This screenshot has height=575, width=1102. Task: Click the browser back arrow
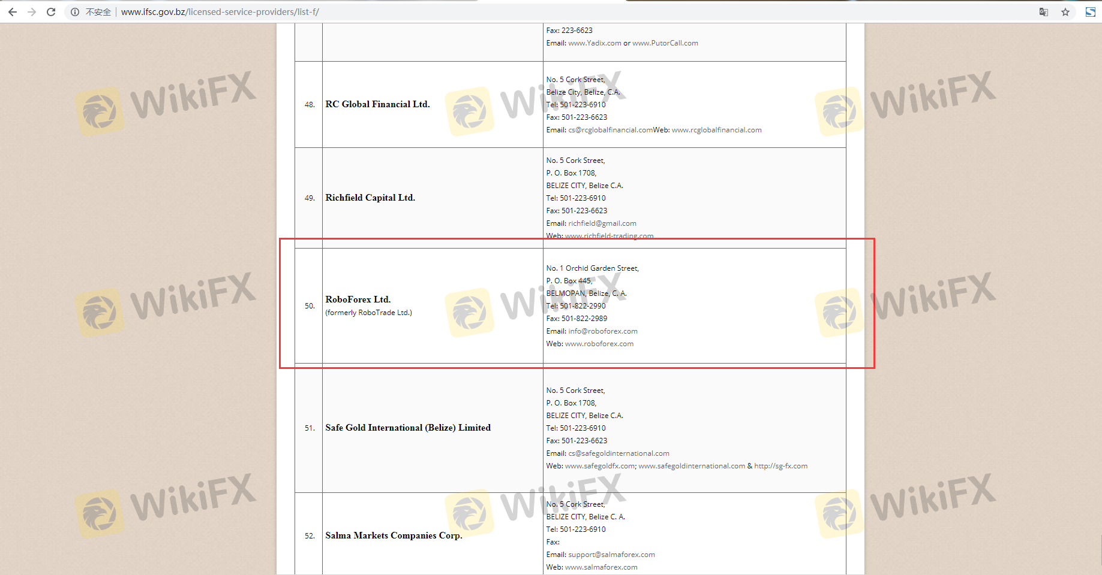(13, 12)
